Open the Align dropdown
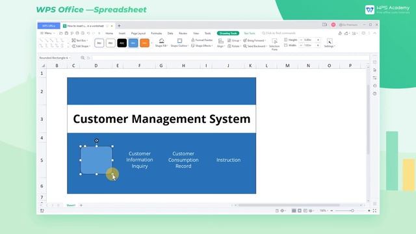416x234 pixels. click(x=220, y=43)
